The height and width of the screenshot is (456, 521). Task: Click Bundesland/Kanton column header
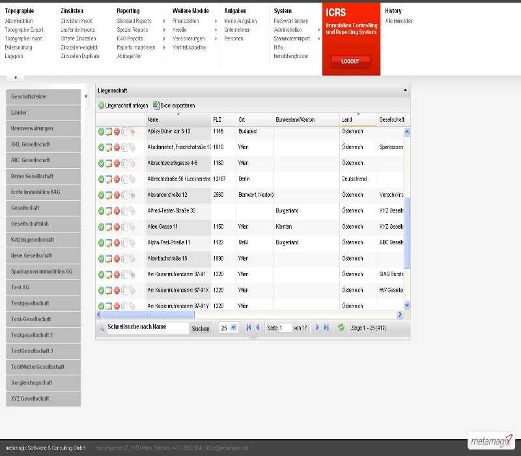pyautogui.click(x=306, y=120)
